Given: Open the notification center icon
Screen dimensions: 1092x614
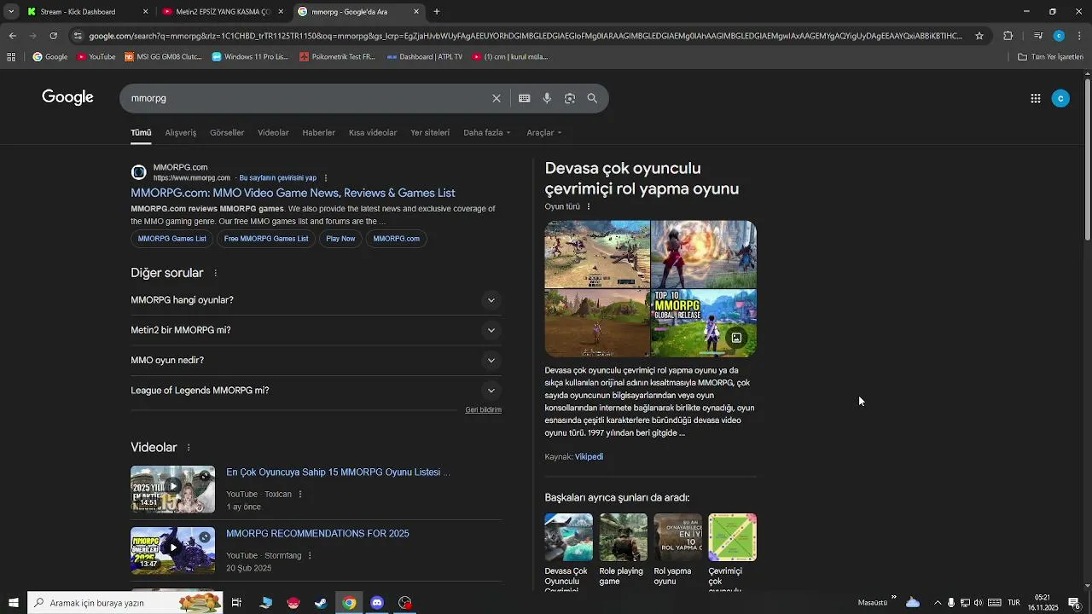Looking at the screenshot, I should 1074,603.
